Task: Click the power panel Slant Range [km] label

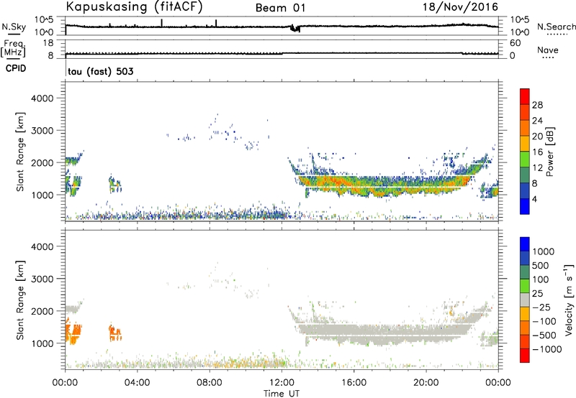Action: pyautogui.click(x=20, y=152)
